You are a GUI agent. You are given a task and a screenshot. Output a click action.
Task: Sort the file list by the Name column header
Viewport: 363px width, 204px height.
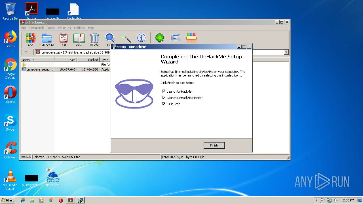point(37,60)
